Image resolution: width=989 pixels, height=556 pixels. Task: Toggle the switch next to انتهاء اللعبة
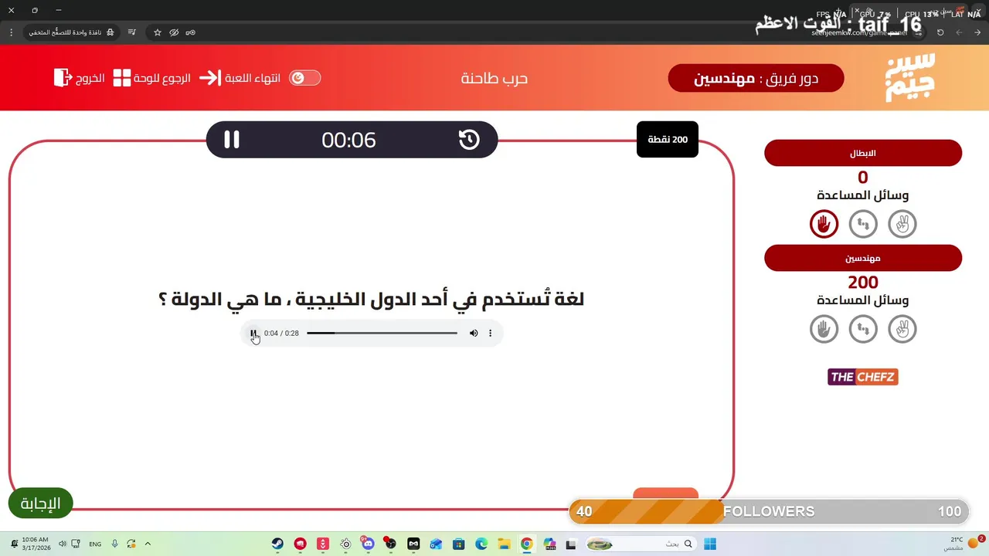click(304, 78)
